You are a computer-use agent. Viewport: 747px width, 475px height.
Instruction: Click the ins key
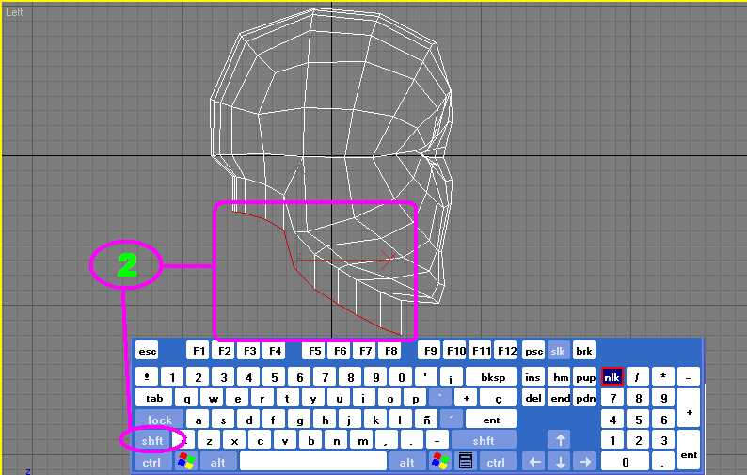point(533,377)
